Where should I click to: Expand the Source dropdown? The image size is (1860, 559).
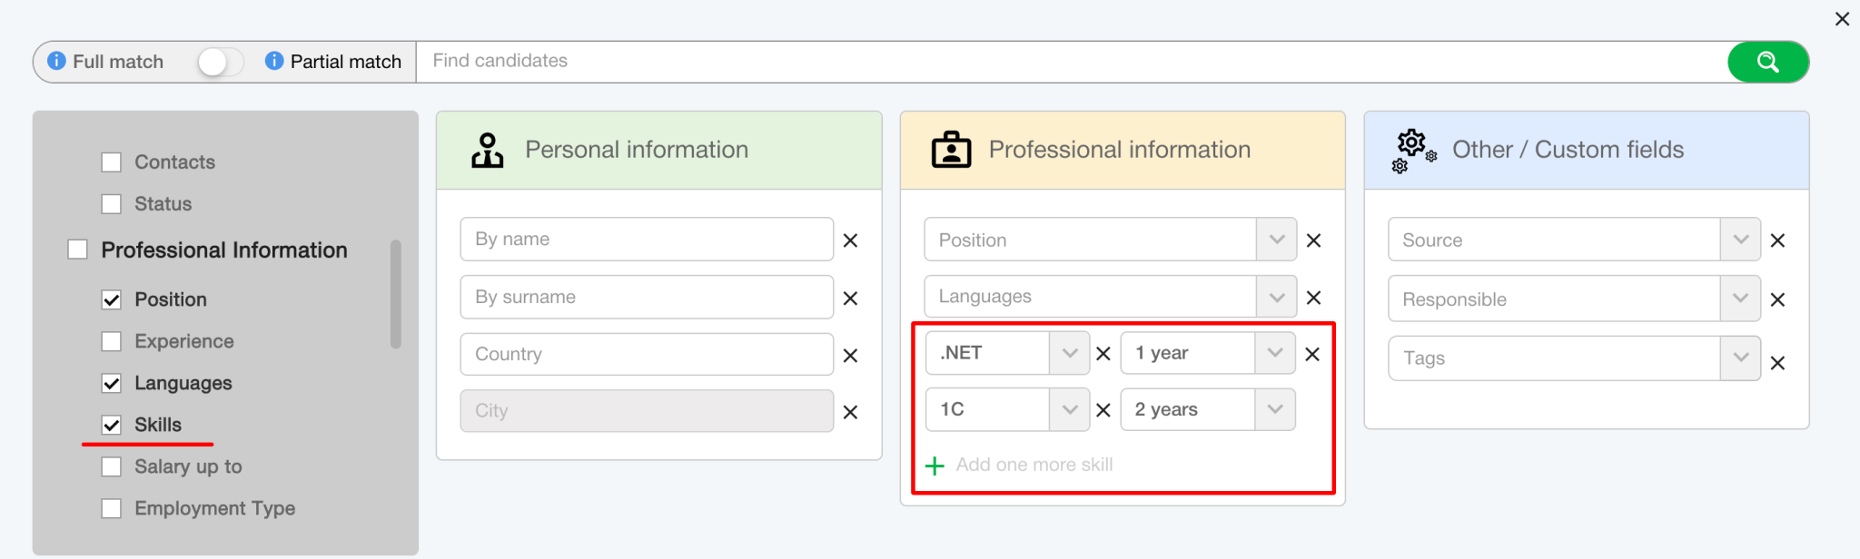pos(1740,240)
